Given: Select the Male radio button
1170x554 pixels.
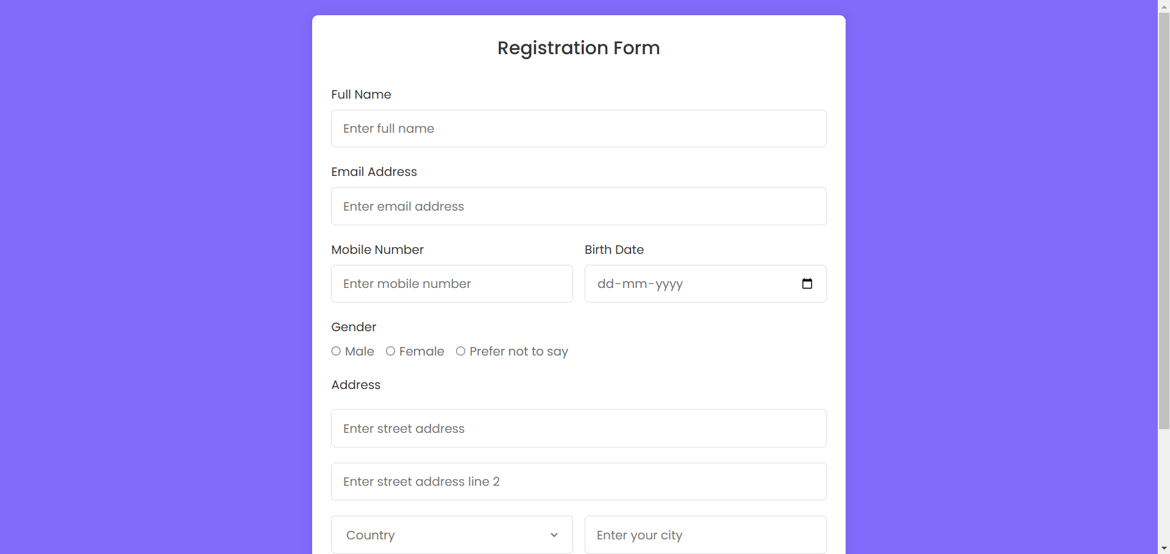Looking at the screenshot, I should click(336, 351).
